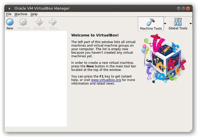Follow the www.virtualbox.org link
This screenshot has width=199, height=139.
pyautogui.click(x=106, y=80)
